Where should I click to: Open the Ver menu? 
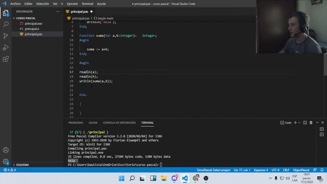point(55,4)
